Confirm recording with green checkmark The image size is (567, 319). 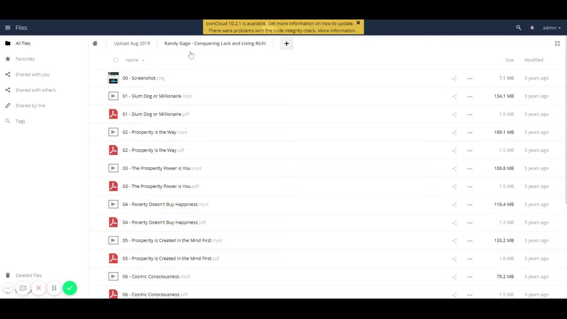click(70, 288)
